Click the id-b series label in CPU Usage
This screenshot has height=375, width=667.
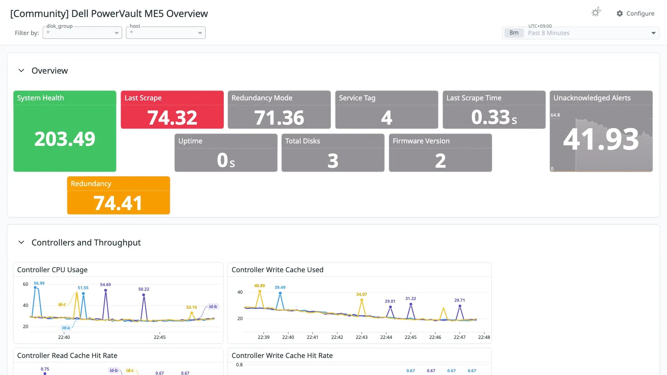(213, 307)
